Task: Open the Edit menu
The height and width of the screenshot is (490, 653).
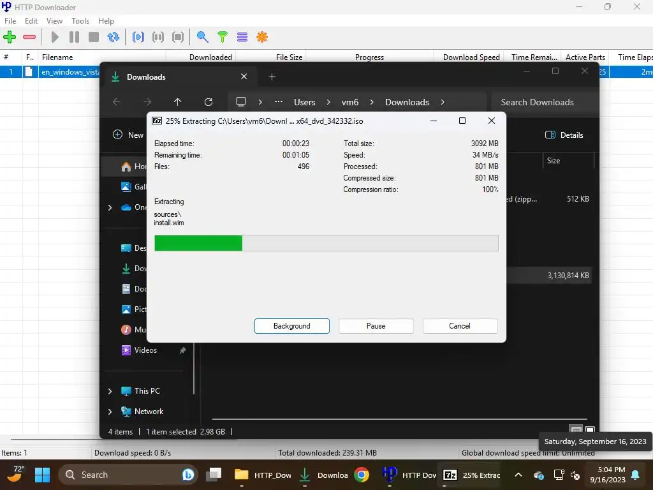Action: [31, 21]
